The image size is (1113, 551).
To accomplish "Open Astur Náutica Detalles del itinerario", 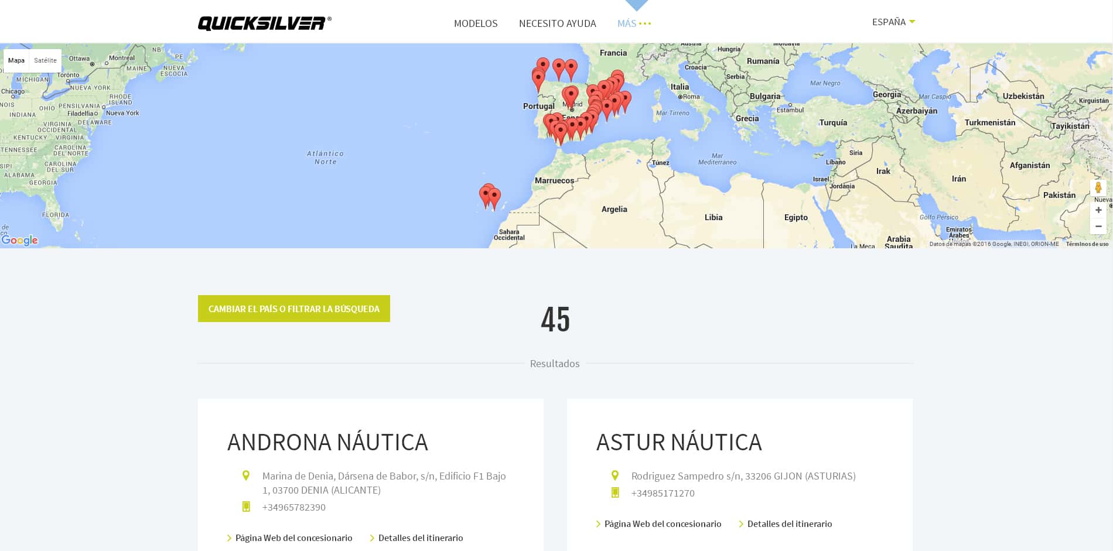I will [x=789, y=524].
